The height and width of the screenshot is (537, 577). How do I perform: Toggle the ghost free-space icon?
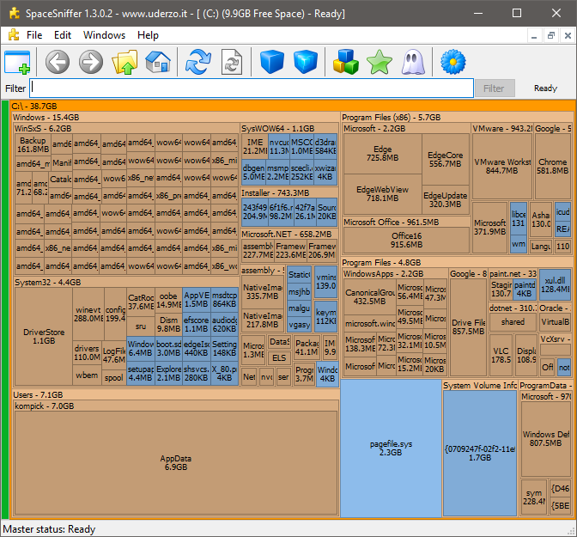(412, 62)
